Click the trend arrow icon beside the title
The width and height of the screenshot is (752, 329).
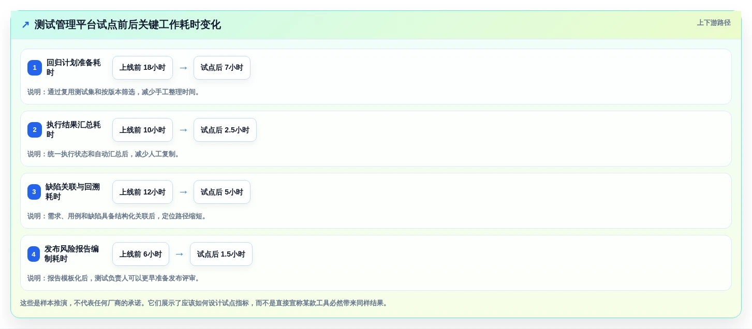[25, 25]
